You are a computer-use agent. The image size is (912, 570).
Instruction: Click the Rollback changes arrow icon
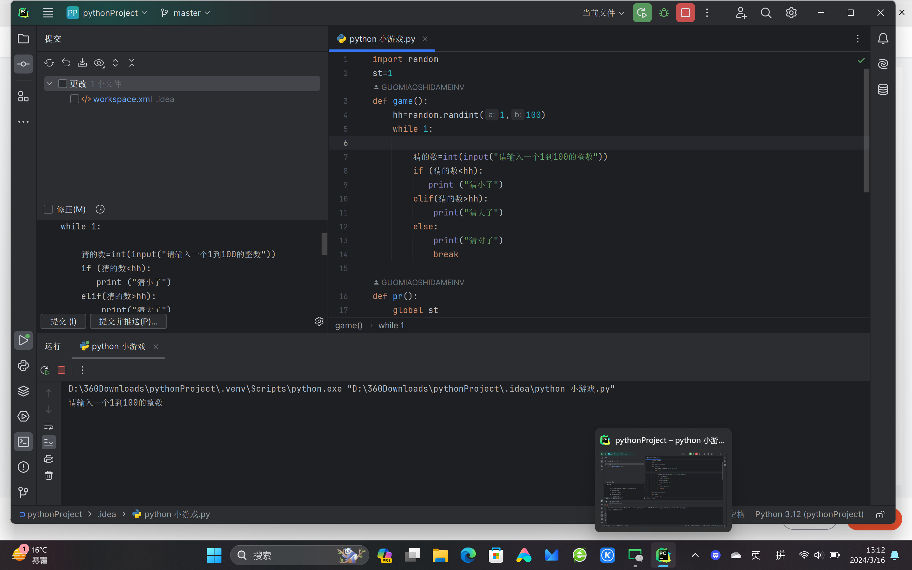coord(66,63)
